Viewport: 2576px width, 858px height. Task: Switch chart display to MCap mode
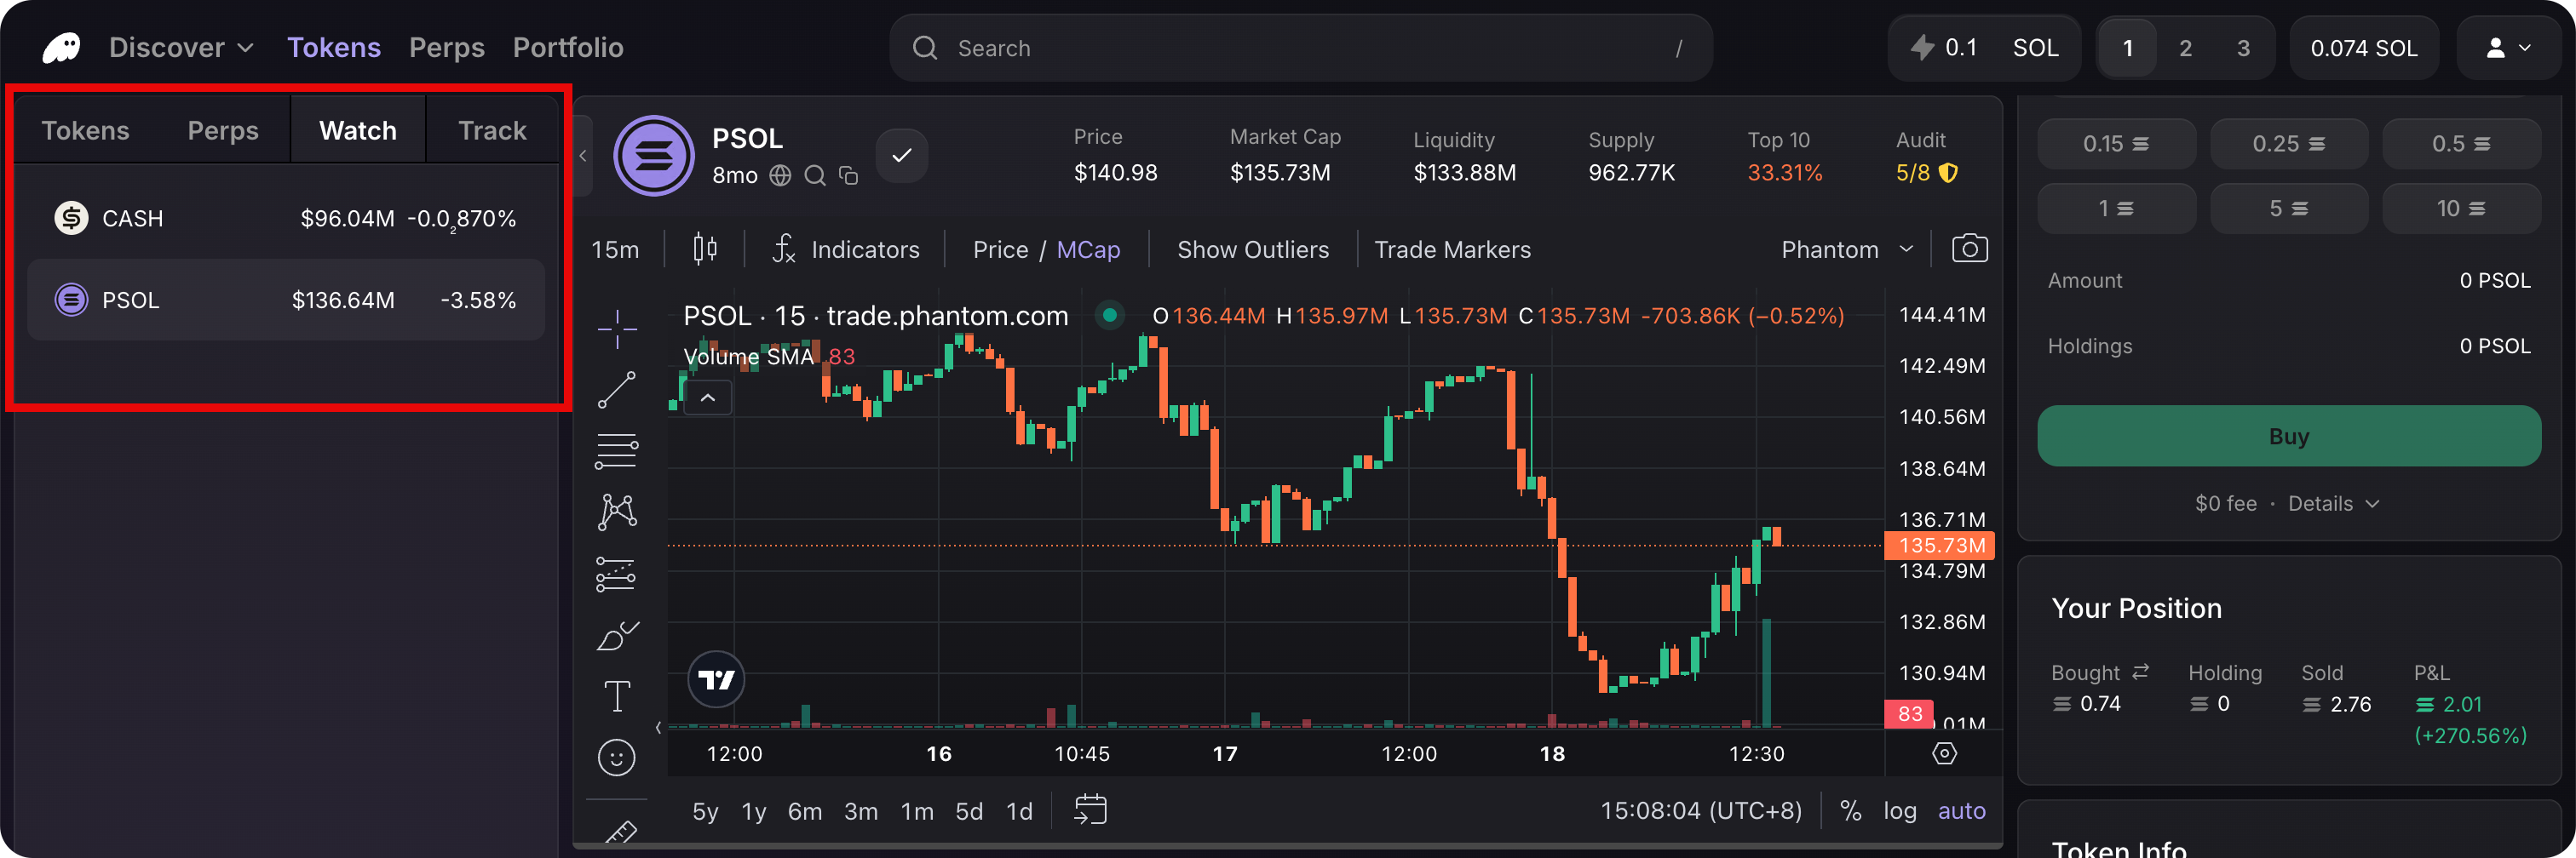1089,249
